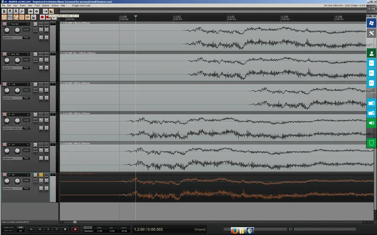Screen dimensions: 377x235
Task: Click the Trim button on track 2
Action: click(x=26, y=67)
